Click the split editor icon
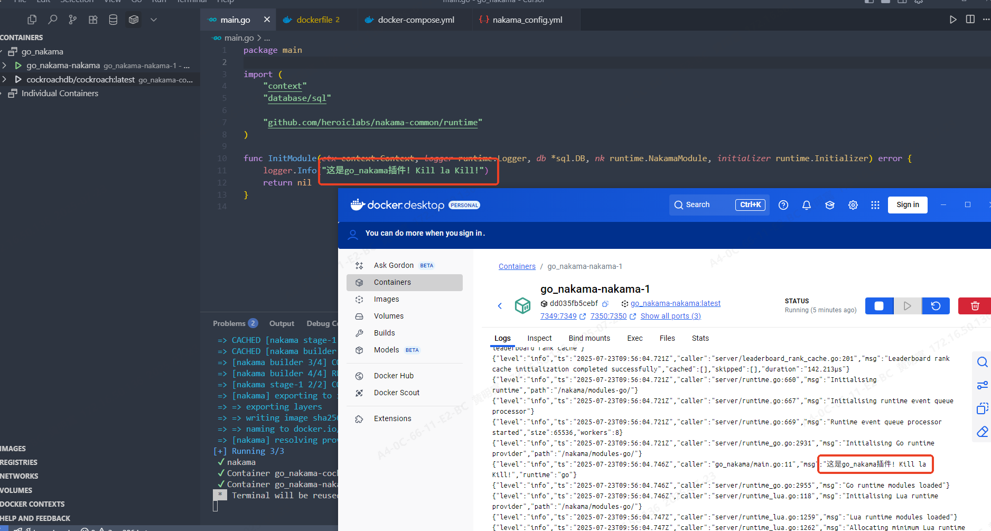The height and width of the screenshot is (531, 991). pos(970,20)
